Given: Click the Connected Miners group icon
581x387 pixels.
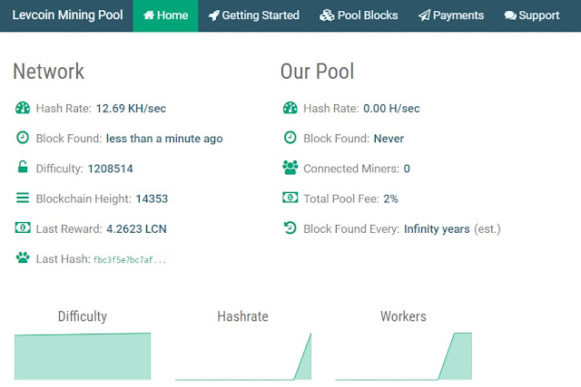Looking at the screenshot, I should 290,168.
